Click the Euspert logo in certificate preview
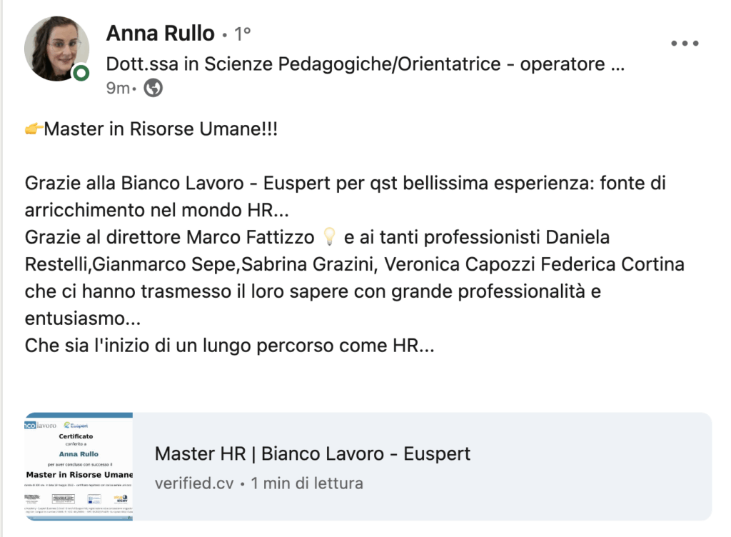731x537 pixels. [76, 423]
